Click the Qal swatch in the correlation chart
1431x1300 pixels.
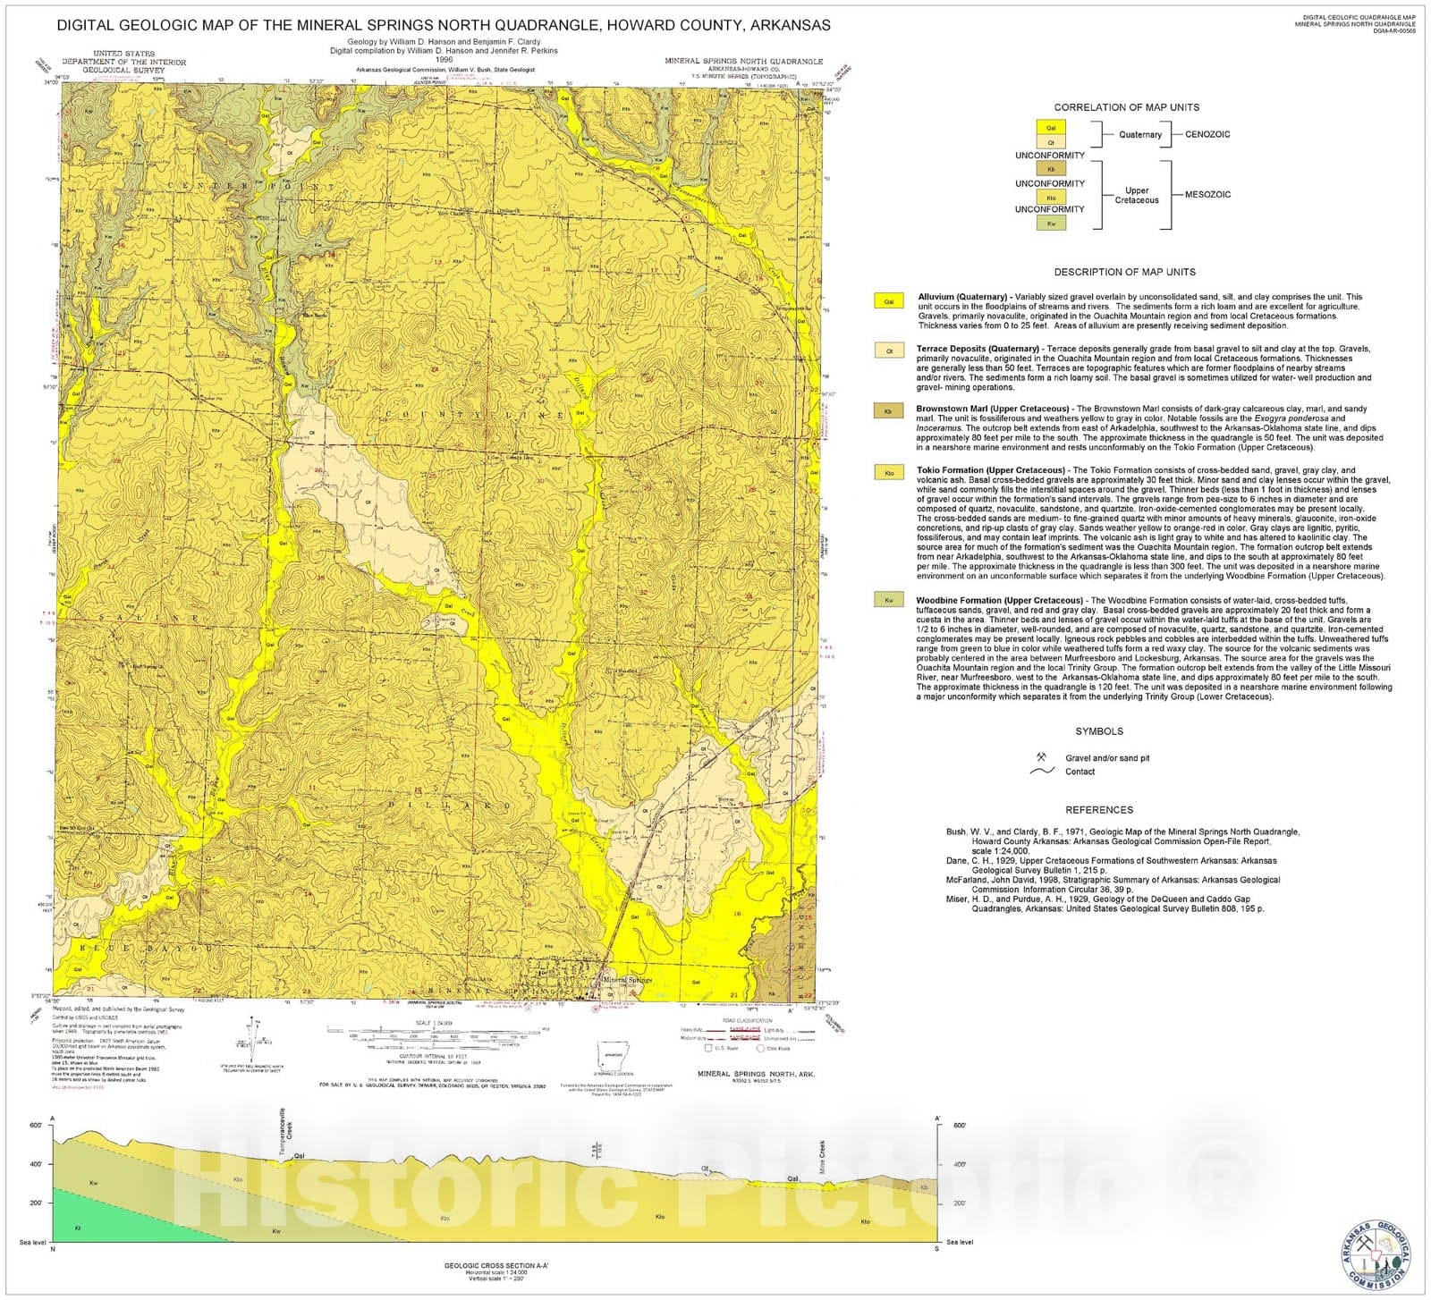tap(1051, 128)
